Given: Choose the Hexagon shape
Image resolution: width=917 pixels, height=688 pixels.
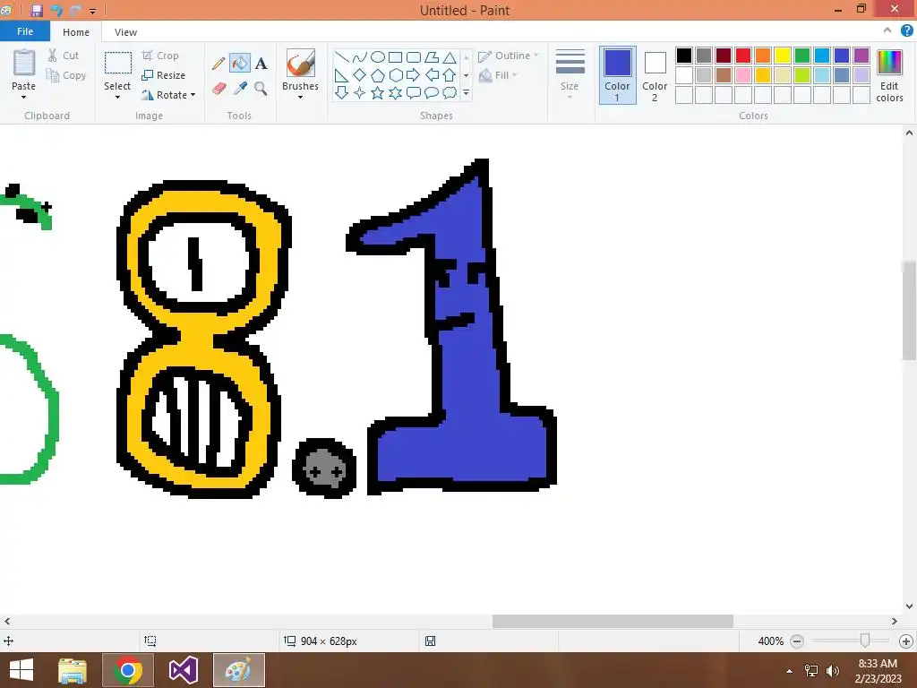Looking at the screenshot, I should (x=395, y=75).
